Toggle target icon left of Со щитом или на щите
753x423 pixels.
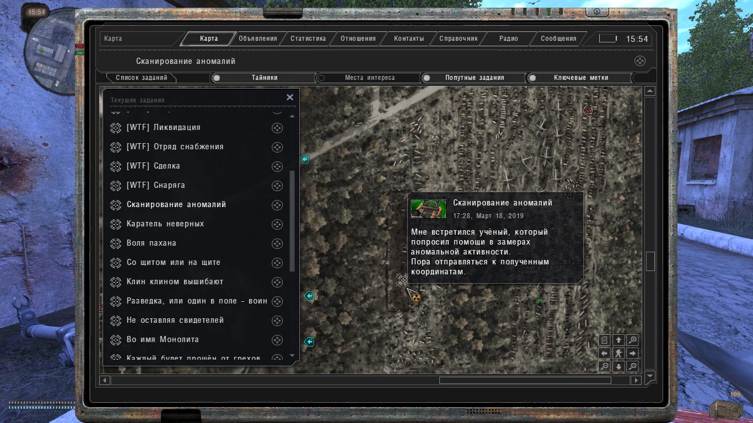point(115,263)
